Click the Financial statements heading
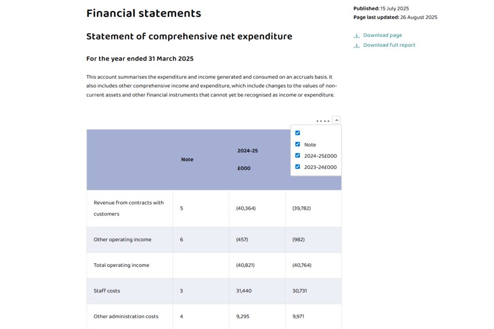Viewport: 494px width, 329px height. pos(144,13)
